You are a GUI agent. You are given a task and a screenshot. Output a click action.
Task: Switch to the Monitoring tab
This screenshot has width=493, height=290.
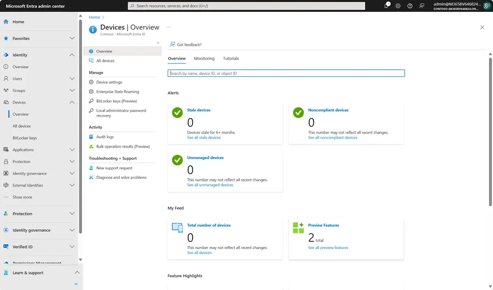click(x=204, y=58)
